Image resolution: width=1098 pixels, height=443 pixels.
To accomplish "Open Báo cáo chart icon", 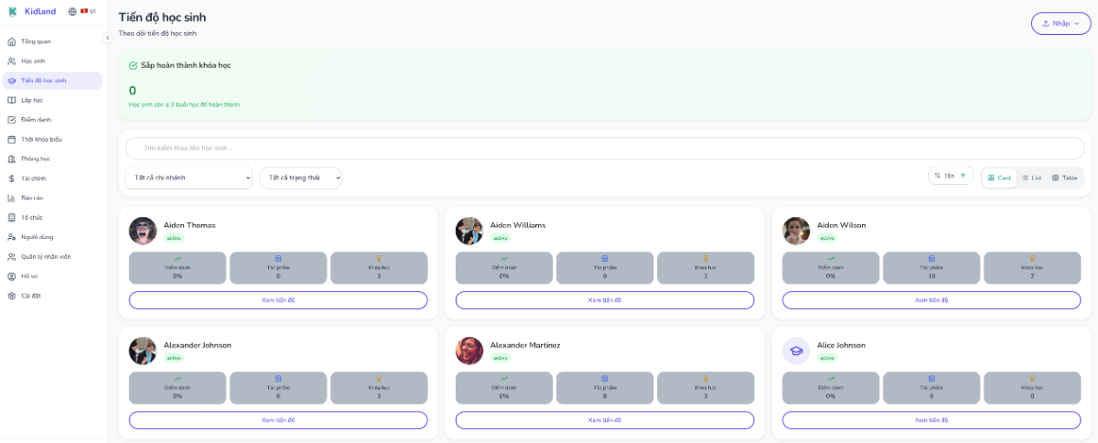I will tap(12, 198).
